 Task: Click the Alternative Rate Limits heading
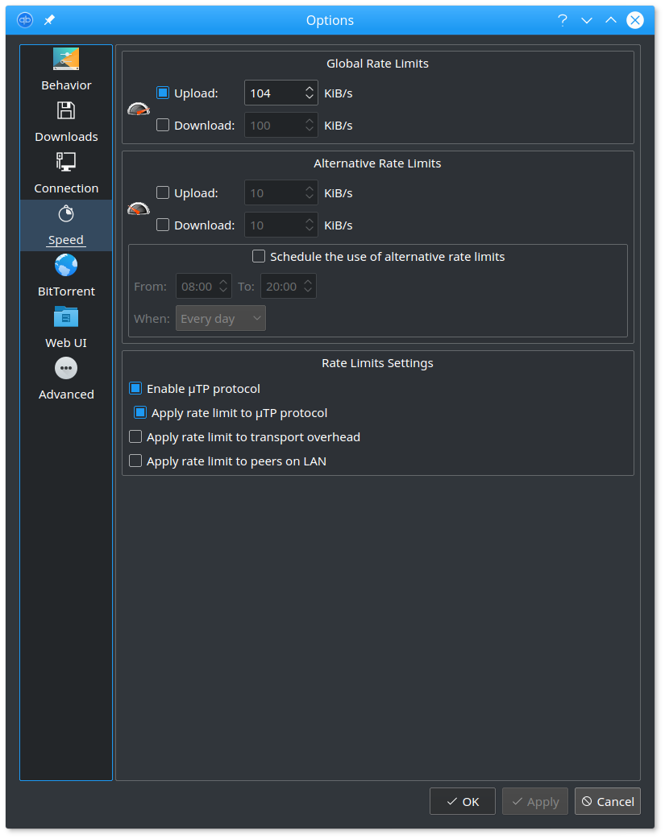pyautogui.click(x=378, y=163)
